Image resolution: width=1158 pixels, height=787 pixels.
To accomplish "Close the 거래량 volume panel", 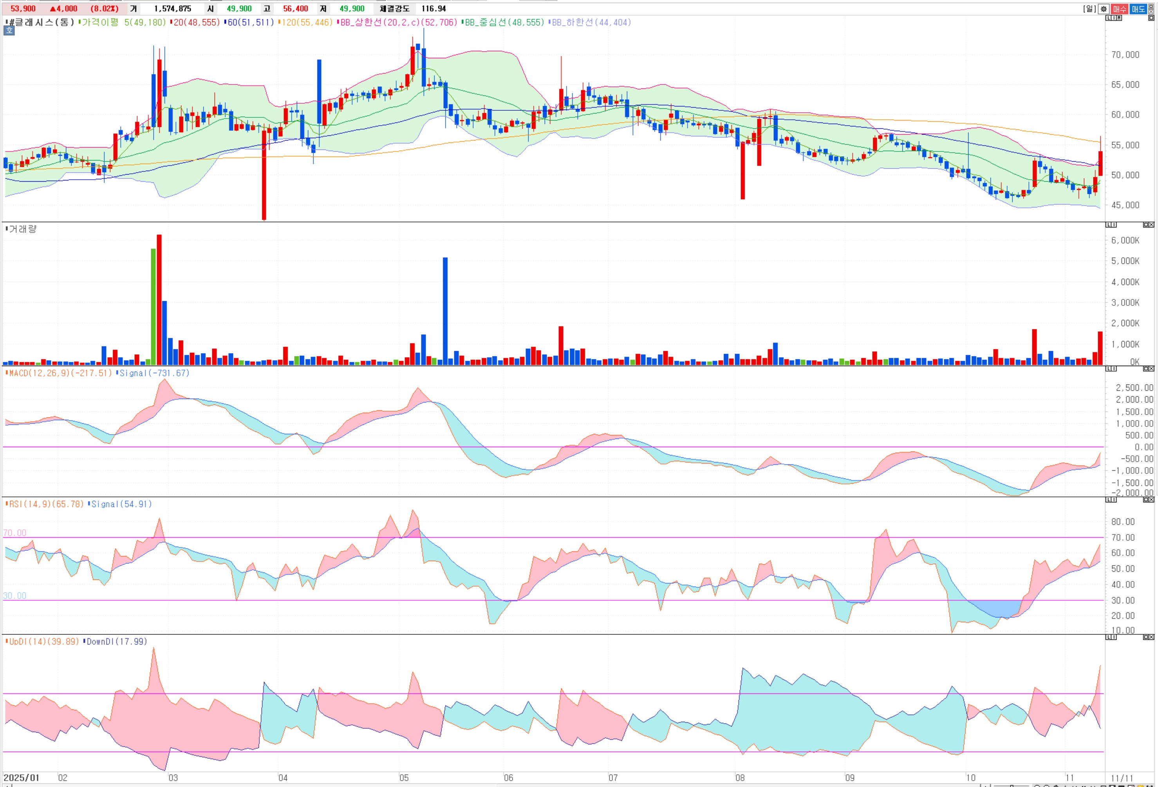I will tap(1151, 225).
